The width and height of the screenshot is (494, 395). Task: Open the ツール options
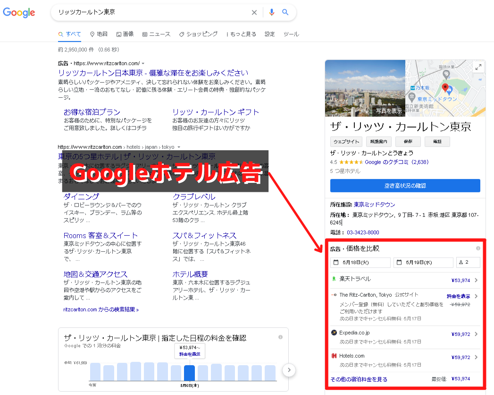tap(291, 34)
